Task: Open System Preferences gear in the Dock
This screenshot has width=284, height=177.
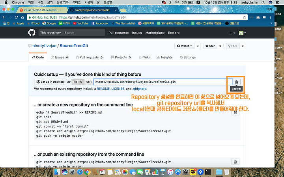Action: (185, 172)
